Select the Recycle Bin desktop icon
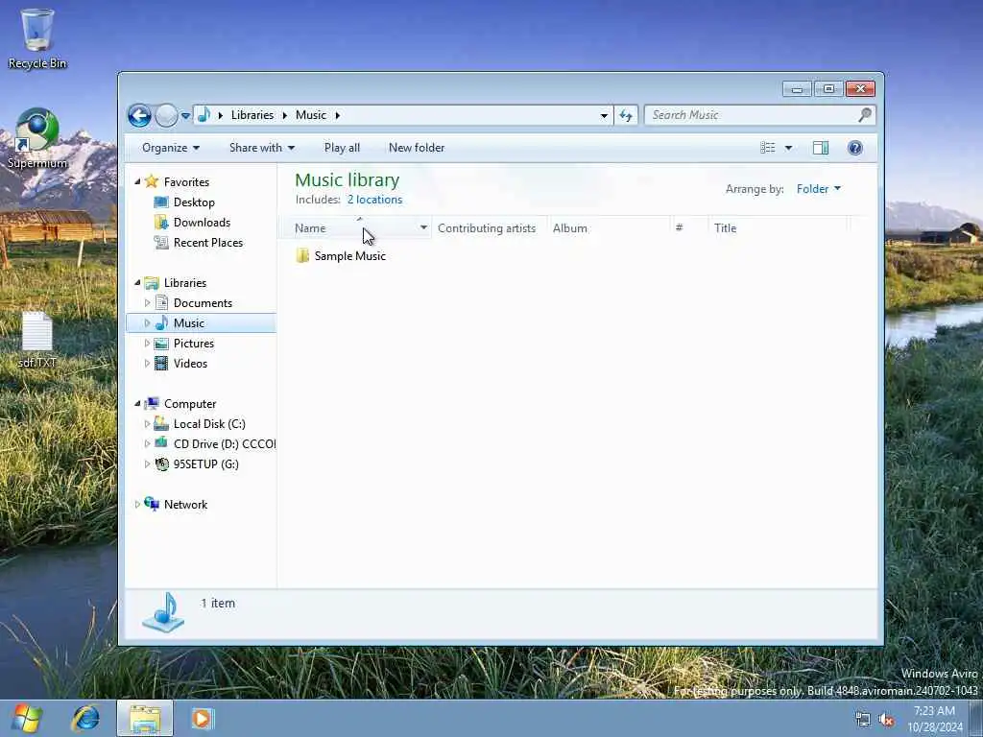 (37, 38)
